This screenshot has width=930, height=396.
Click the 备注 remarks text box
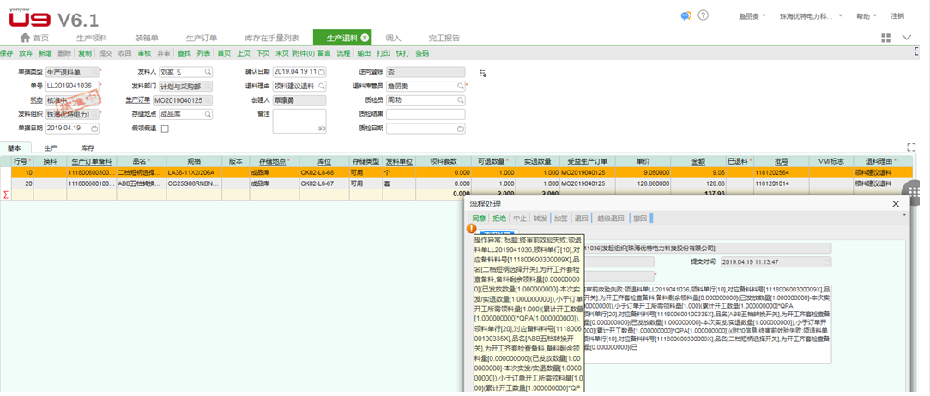point(299,121)
